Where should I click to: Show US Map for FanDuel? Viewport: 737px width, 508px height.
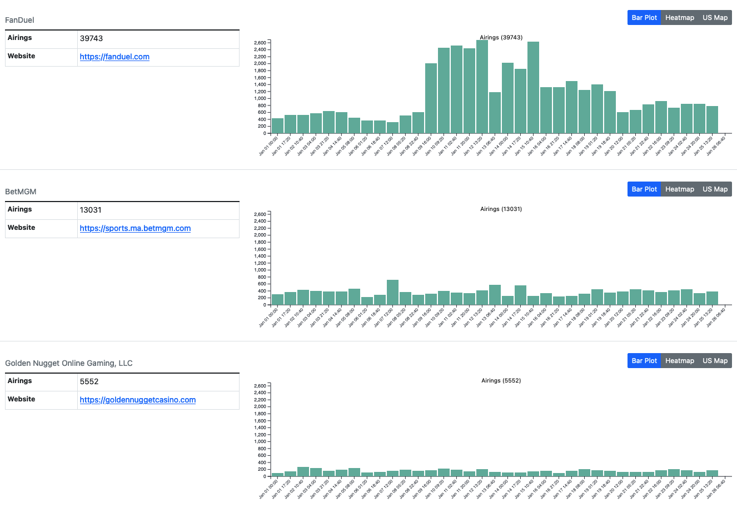[715, 18]
